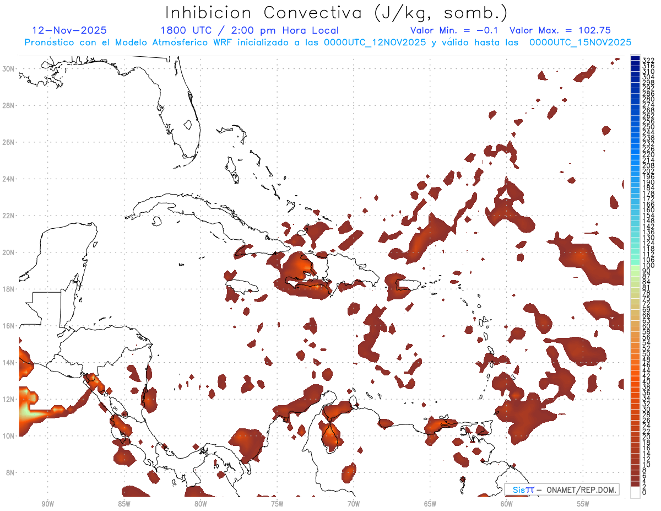This screenshot has width=661, height=511.
Task: Click the '72' value on the color scale
Action: click(647, 304)
